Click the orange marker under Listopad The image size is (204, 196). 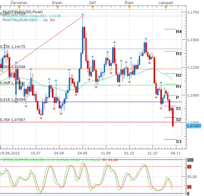click(x=166, y=7)
